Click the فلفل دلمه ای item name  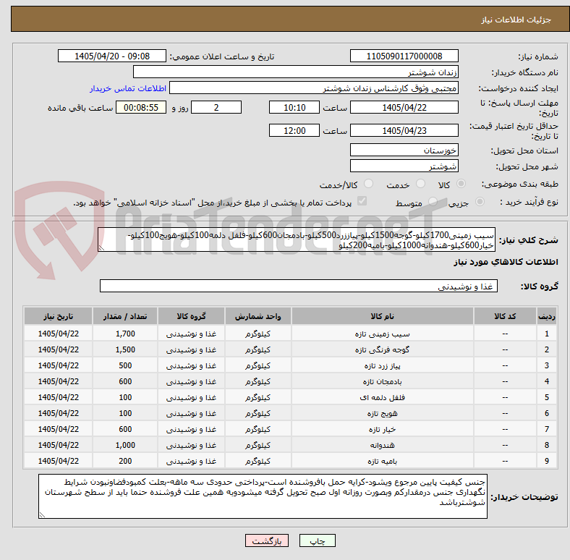382,397
